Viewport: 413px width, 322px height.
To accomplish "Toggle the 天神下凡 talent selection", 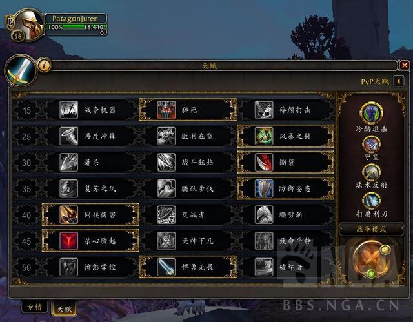I will [188, 241].
